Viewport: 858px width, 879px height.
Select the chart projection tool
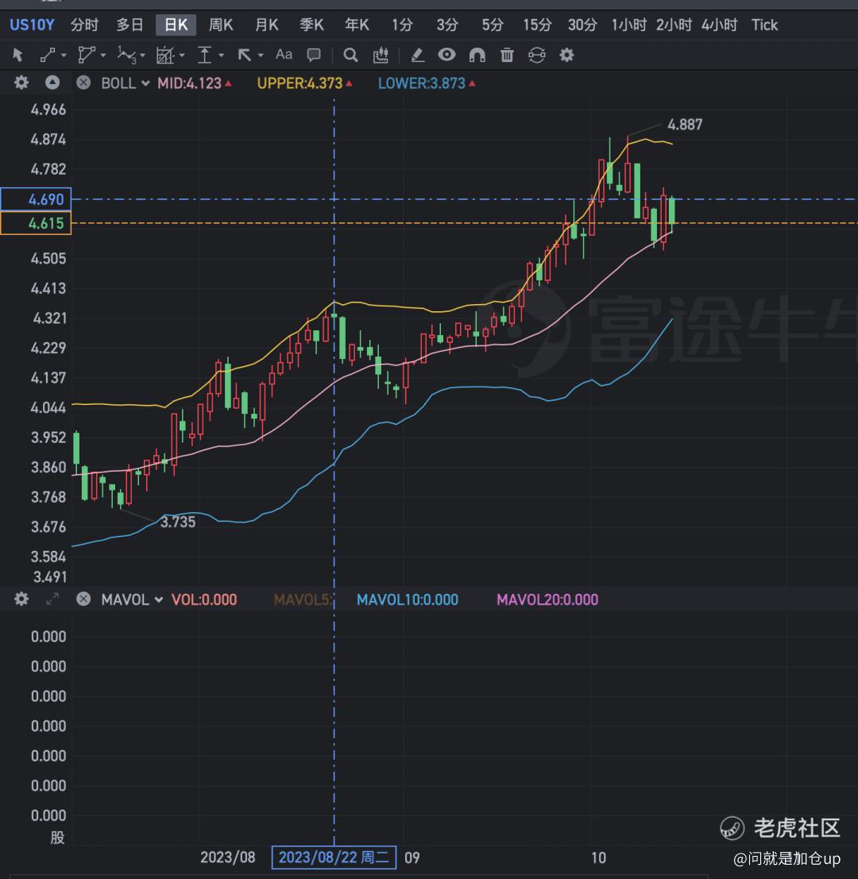[165, 55]
